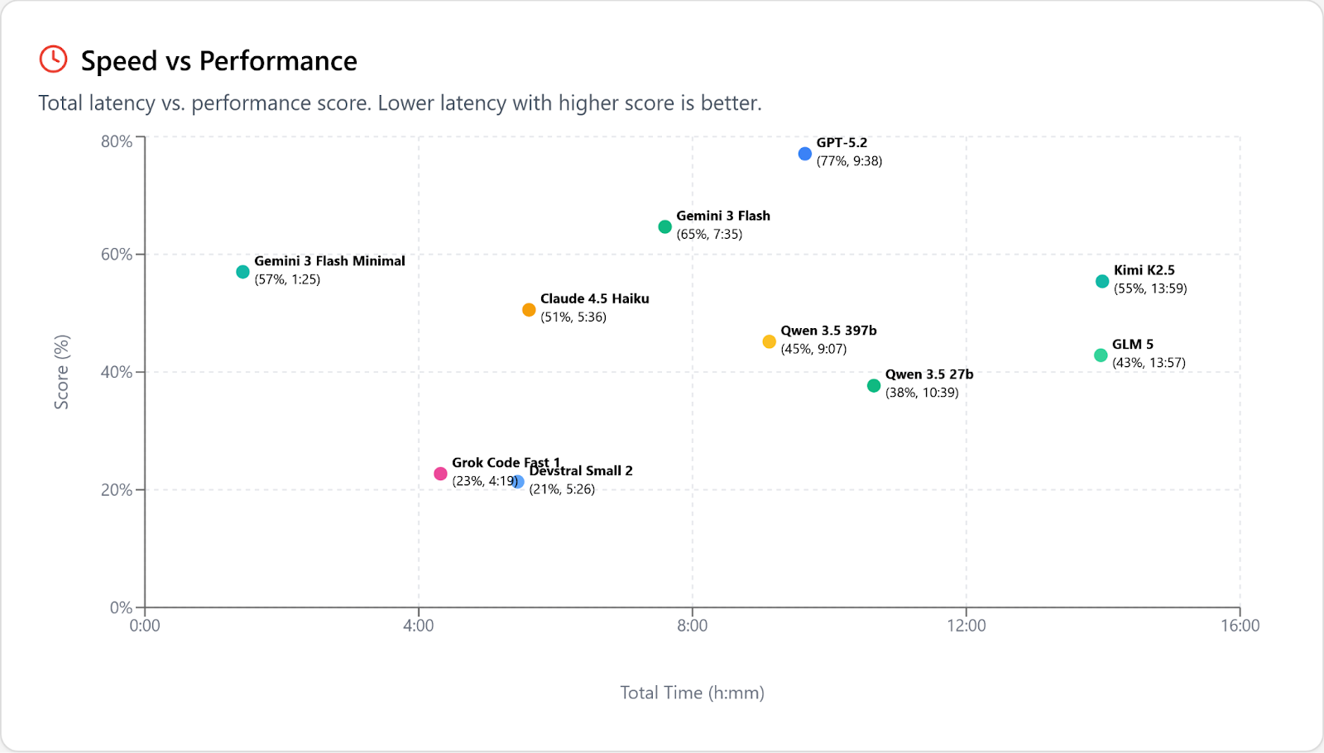This screenshot has height=753, width=1324.
Task: Click the total latency subtitle description text
Action: pyautogui.click(x=400, y=103)
